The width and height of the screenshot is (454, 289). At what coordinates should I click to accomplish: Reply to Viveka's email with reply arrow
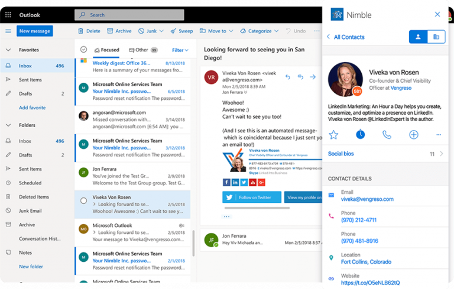pyautogui.click(x=287, y=77)
